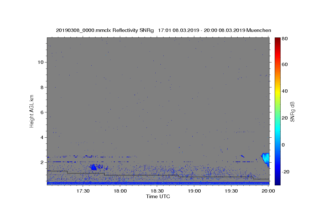The height and width of the screenshot is (222, 333).
Task: Click the dark blue bottom of colorbar
Action: (x=277, y=182)
